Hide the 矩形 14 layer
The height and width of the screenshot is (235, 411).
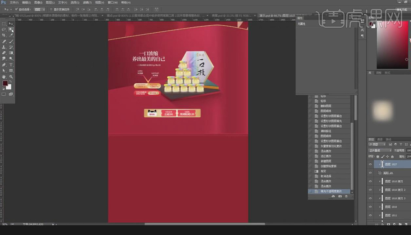[370, 173]
